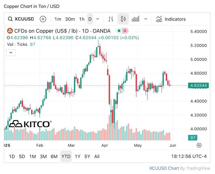Select the YTD date range tab
The height and width of the screenshot is (174, 215).
(x=66, y=156)
